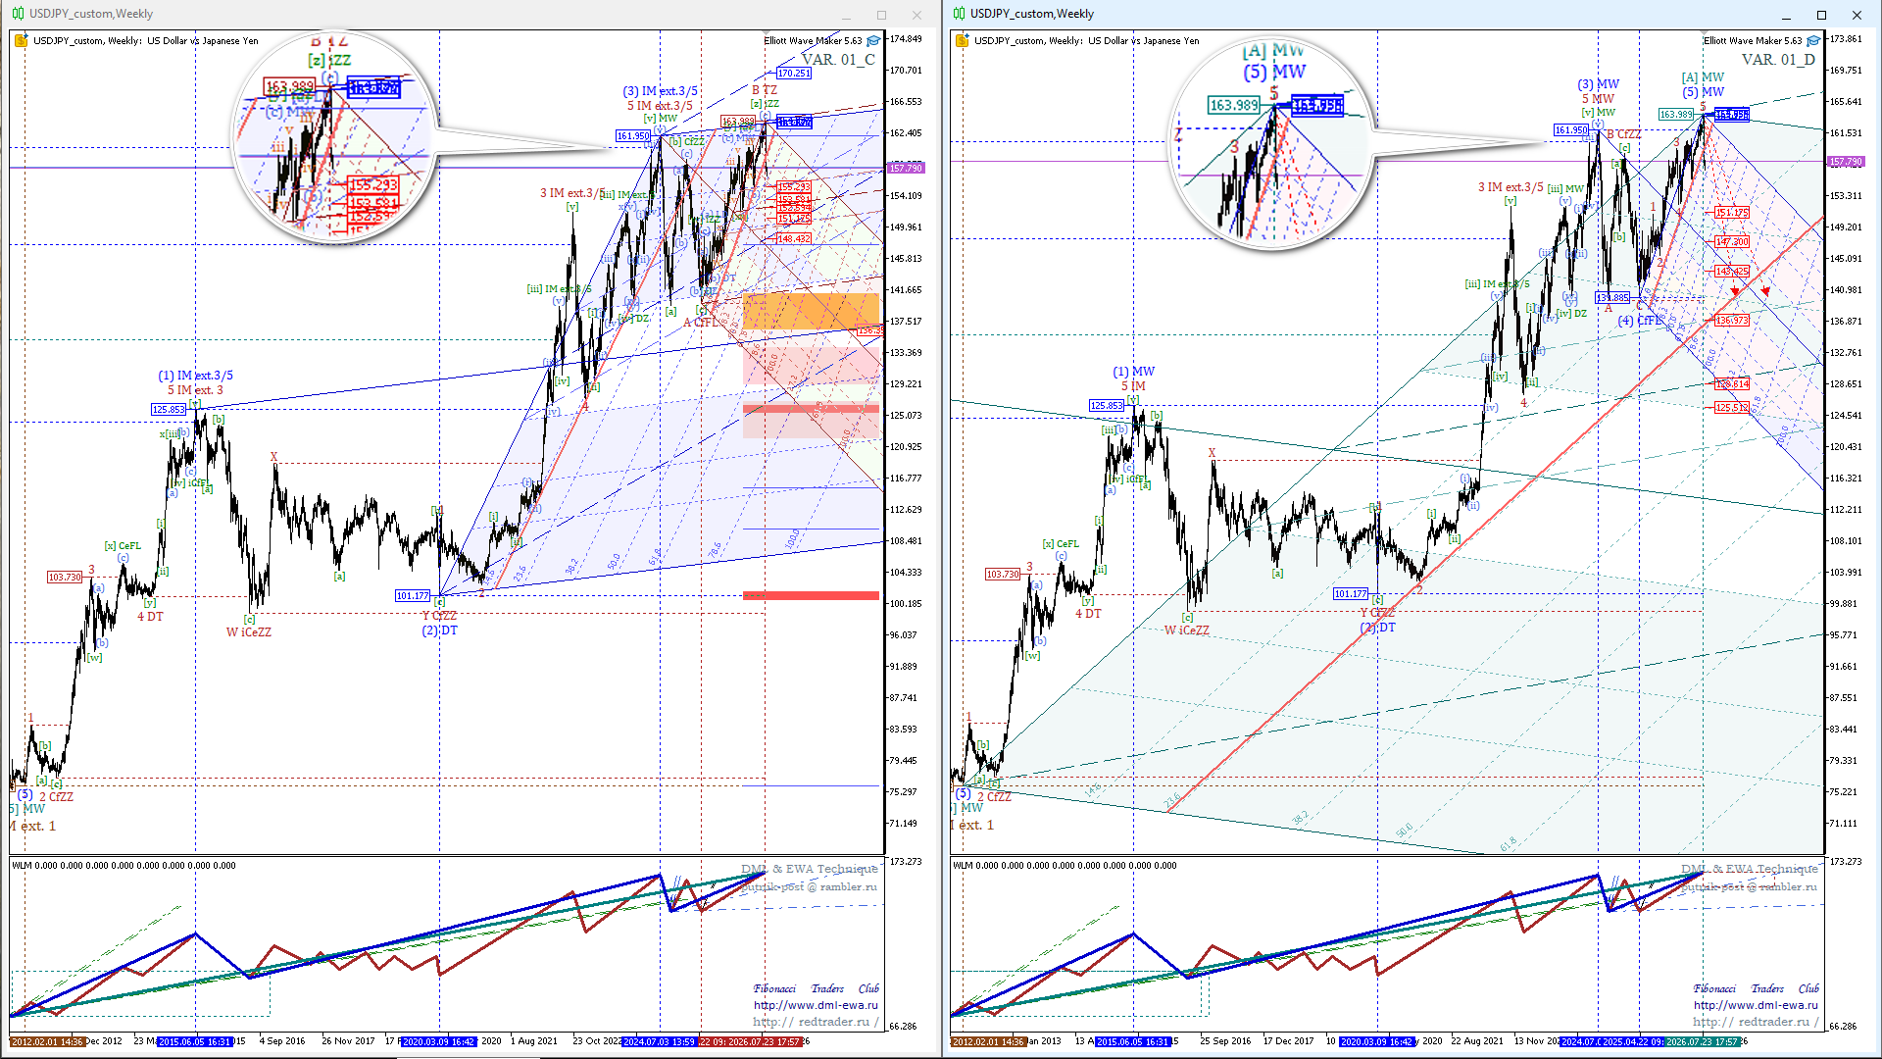Click the B TZ wave label in left chart
Screen dimensions: 1882x1059
765,90
